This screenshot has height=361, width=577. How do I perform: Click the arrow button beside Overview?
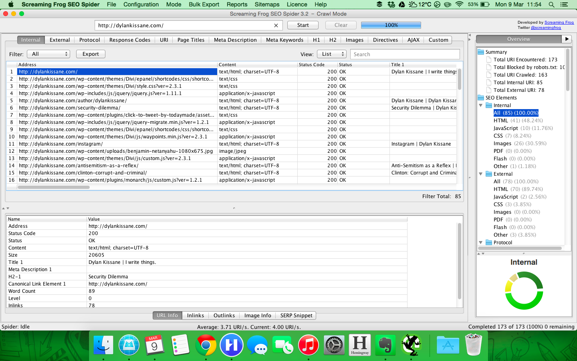567,39
